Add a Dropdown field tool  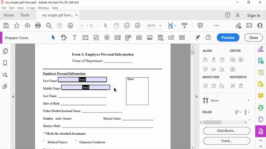pos(128,38)
